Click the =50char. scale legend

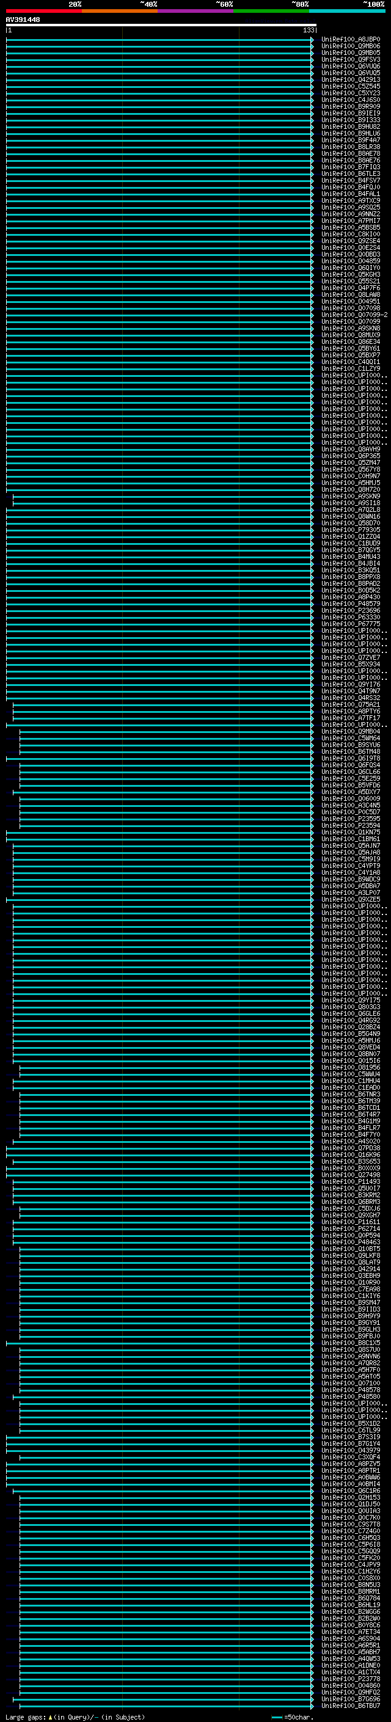(x=293, y=1717)
